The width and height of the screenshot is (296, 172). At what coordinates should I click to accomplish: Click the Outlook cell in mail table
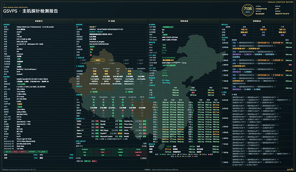tap(85, 149)
